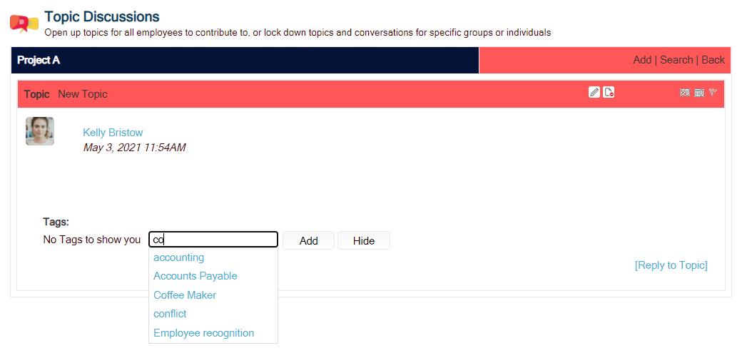
Task: Open Kelly Bristow's profile photo
Action: point(40,131)
